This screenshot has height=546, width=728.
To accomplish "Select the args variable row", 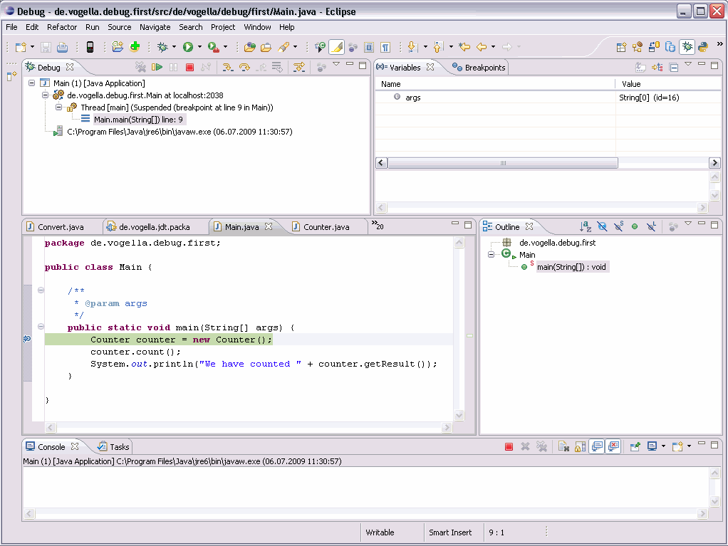I will [413, 98].
